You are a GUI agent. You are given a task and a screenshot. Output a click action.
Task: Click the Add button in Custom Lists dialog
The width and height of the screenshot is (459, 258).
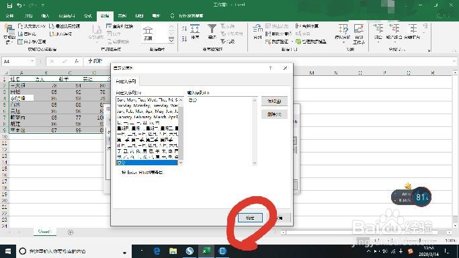274,101
